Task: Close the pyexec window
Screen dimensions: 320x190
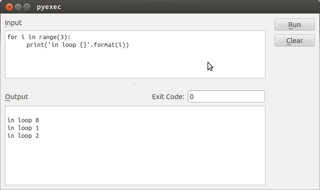Action: (x=9, y=7)
